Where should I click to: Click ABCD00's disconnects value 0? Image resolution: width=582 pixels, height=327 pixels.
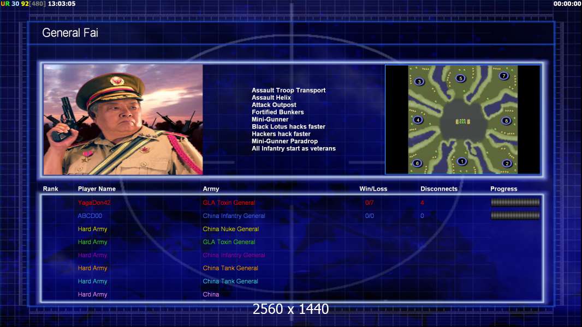422,215
